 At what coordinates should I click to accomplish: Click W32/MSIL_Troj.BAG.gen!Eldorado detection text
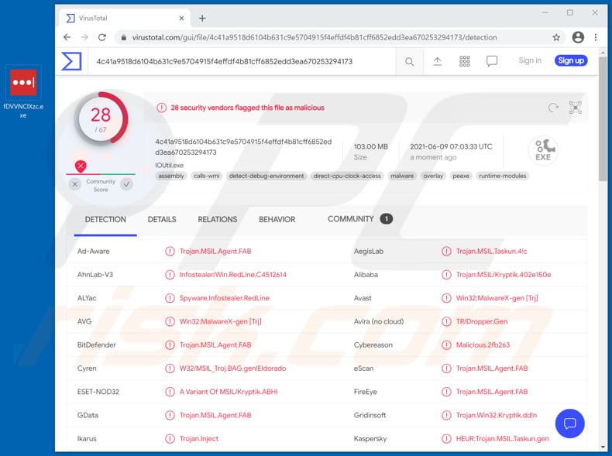(232, 369)
